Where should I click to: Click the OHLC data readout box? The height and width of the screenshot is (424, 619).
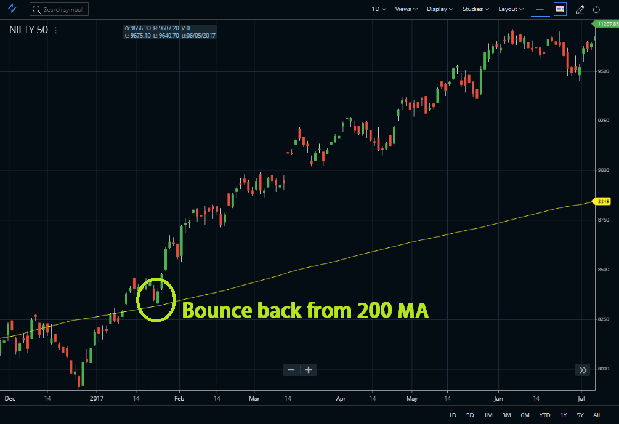170,32
